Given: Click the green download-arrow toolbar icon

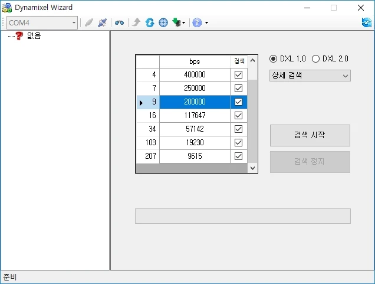Looking at the screenshot, I should pyautogui.click(x=176, y=22).
